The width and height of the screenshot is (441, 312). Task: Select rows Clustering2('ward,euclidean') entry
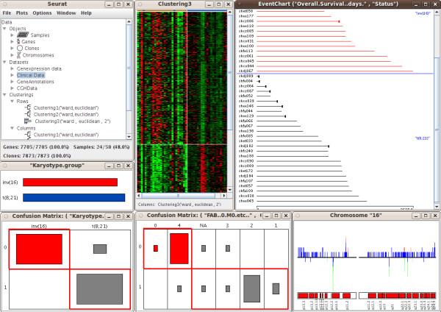[66, 114]
